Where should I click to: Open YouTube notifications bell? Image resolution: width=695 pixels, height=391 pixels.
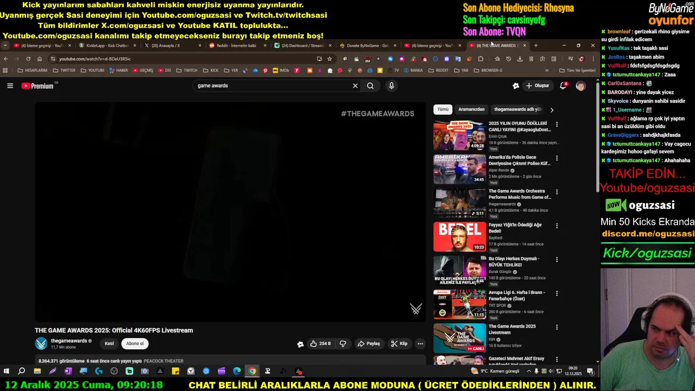(563, 86)
